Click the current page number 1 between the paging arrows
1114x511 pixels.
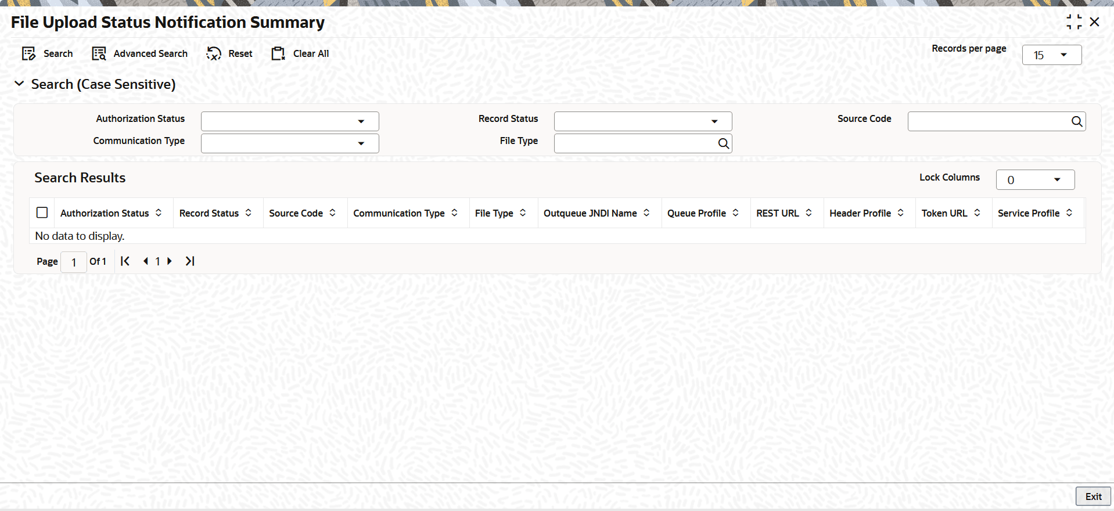(x=157, y=261)
